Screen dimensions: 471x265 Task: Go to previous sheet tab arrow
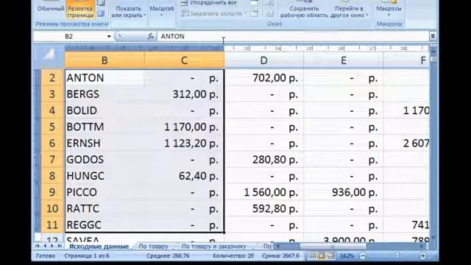pyautogui.click(x=45, y=246)
